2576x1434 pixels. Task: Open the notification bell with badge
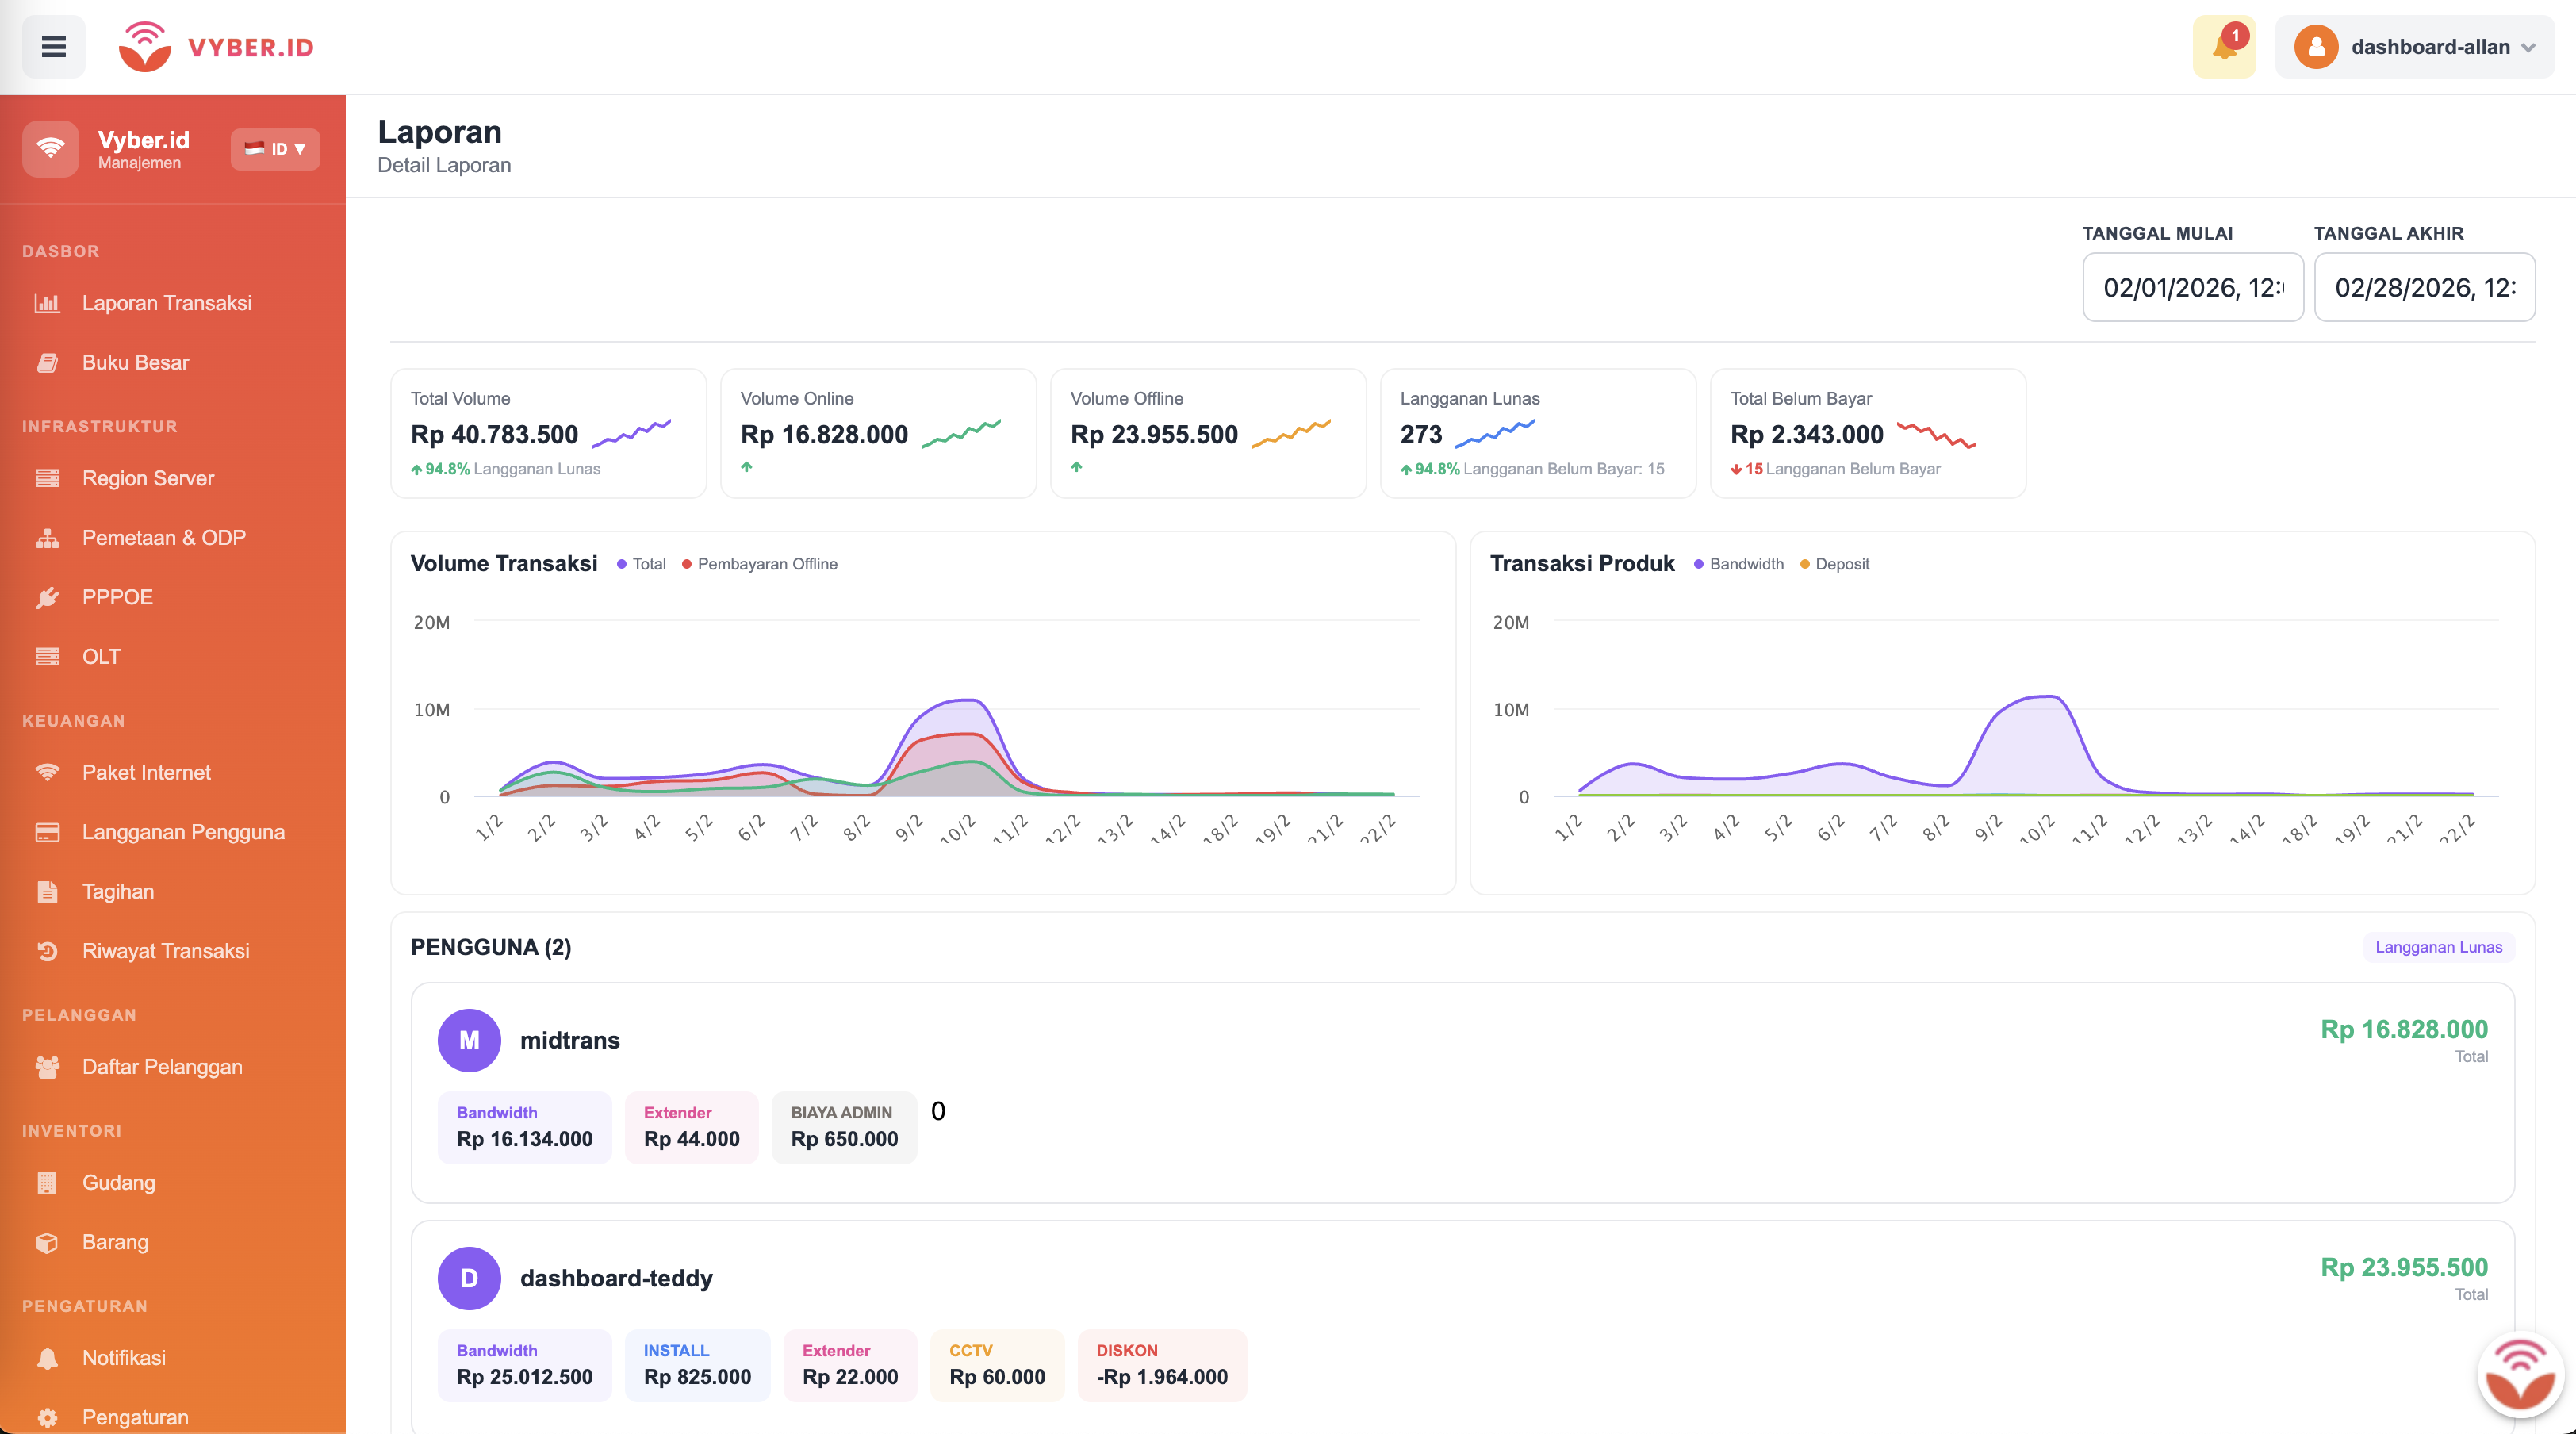2223,46
